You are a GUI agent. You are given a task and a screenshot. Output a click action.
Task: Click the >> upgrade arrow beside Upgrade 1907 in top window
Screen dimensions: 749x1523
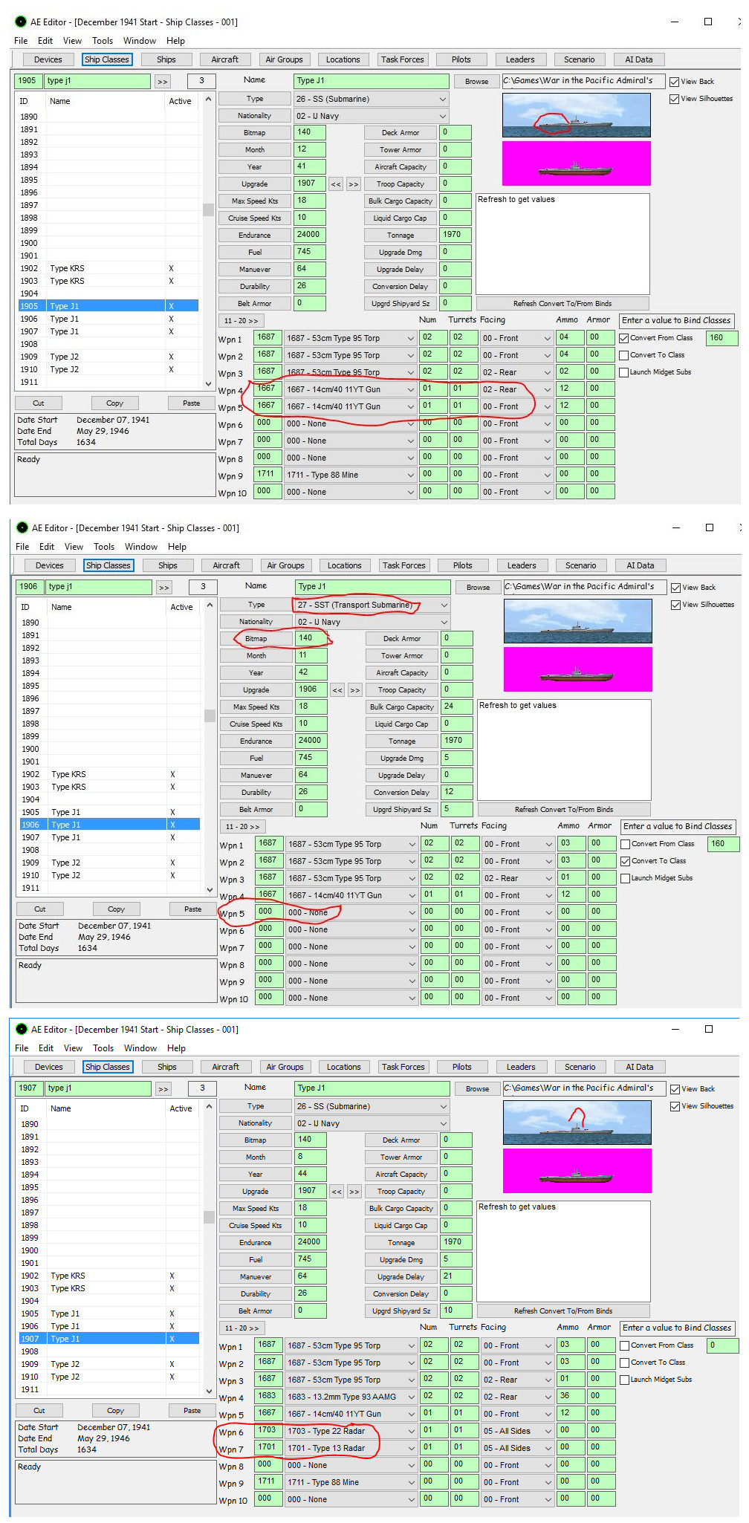(354, 184)
